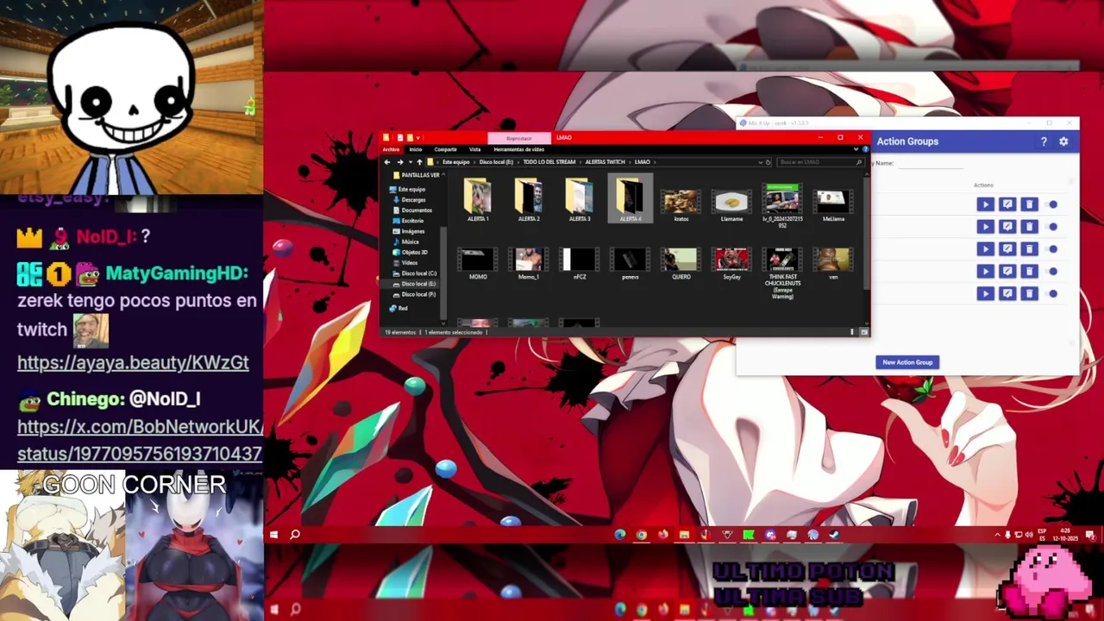Edit the last action group in list
This screenshot has width=1104, height=621.
pyautogui.click(x=1007, y=293)
